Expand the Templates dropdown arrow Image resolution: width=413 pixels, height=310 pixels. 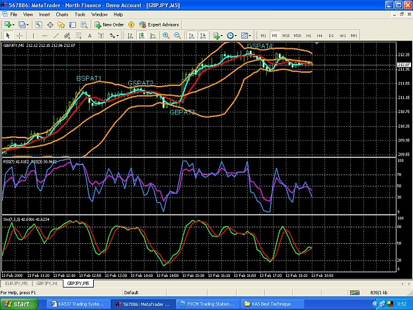pos(250,36)
